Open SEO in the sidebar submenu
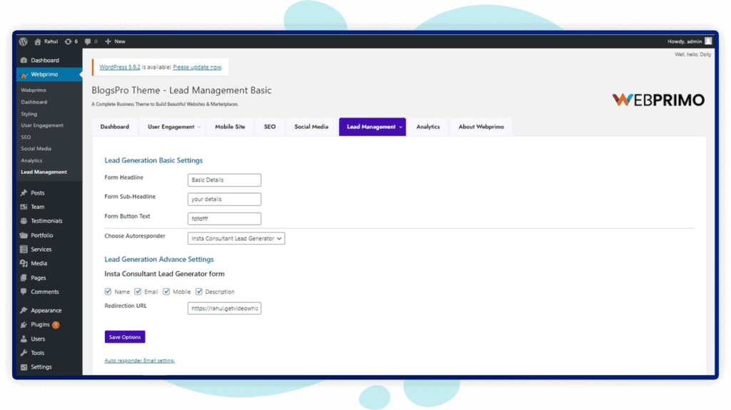This screenshot has height=410, width=731. coord(26,137)
